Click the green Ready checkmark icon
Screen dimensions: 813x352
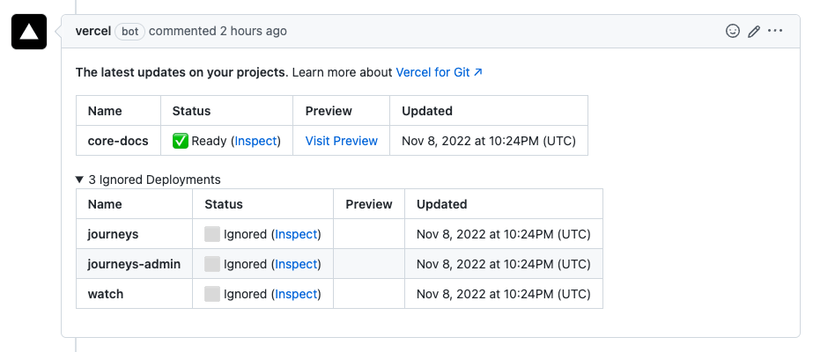click(180, 141)
